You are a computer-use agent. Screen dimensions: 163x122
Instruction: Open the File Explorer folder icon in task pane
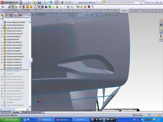coord(161,28)
